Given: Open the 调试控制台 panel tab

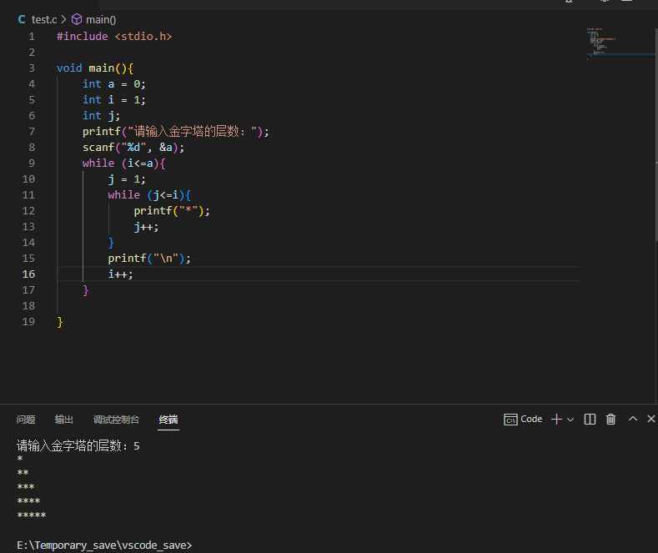Looking at the screenshot, I should pyautogui.click(x=116, y=420).
